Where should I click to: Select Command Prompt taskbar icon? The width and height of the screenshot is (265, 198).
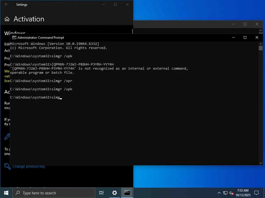pos(127,193)
